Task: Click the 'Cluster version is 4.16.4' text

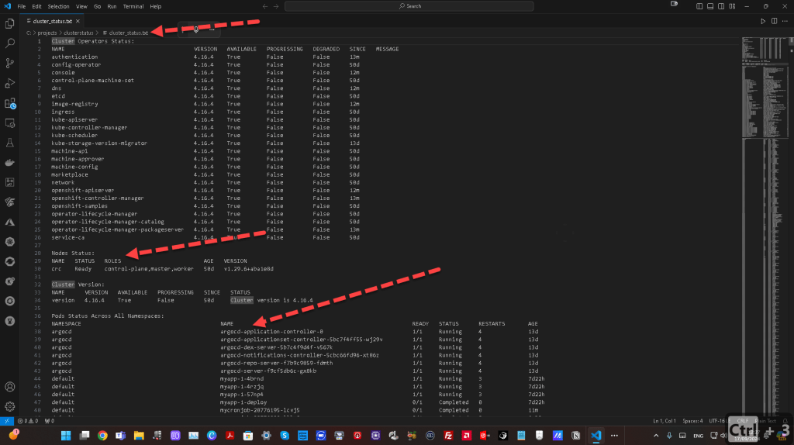Action: click(271, 300)
